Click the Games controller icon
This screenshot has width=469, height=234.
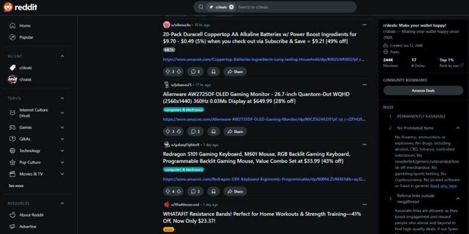12,128
